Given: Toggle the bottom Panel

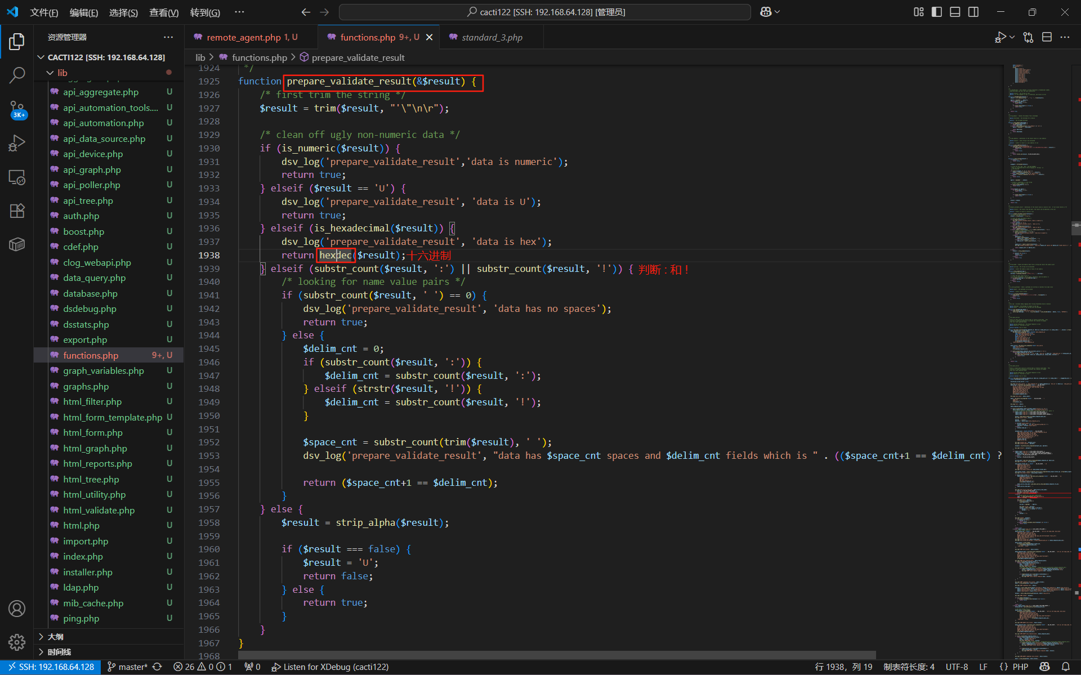Looking at the screenshot, I should click(x=955, y=12).
